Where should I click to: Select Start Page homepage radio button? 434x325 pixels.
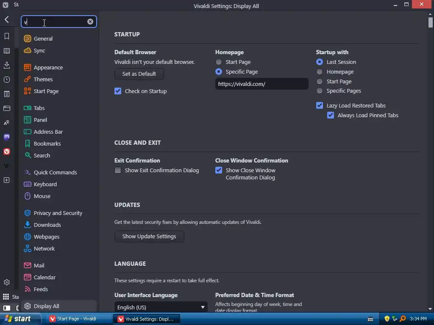pos(219,62)
